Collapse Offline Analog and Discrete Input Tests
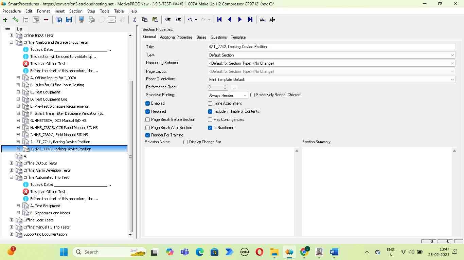The image size is (464, 260). [x=11, y=42]
